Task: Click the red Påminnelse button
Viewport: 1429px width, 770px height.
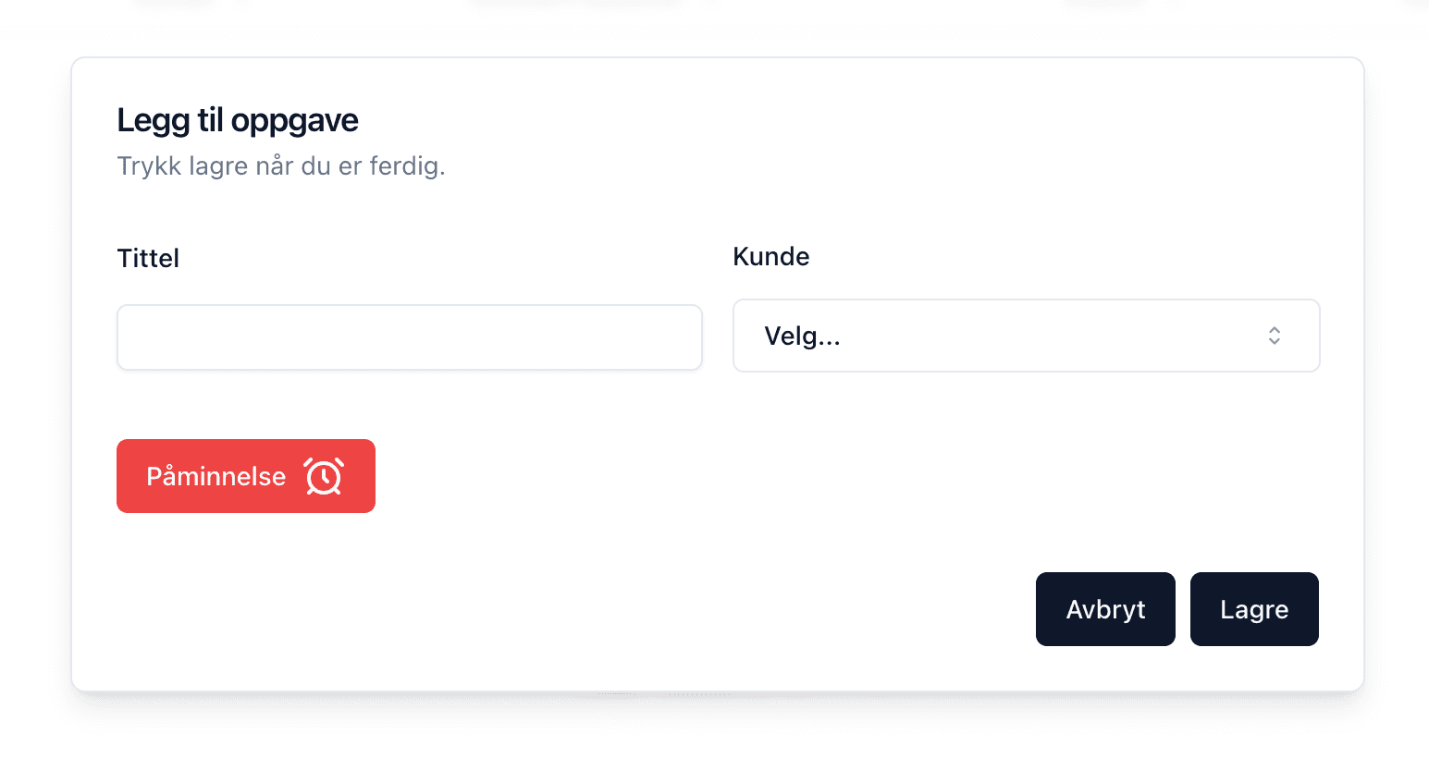Action: point(245,476)
